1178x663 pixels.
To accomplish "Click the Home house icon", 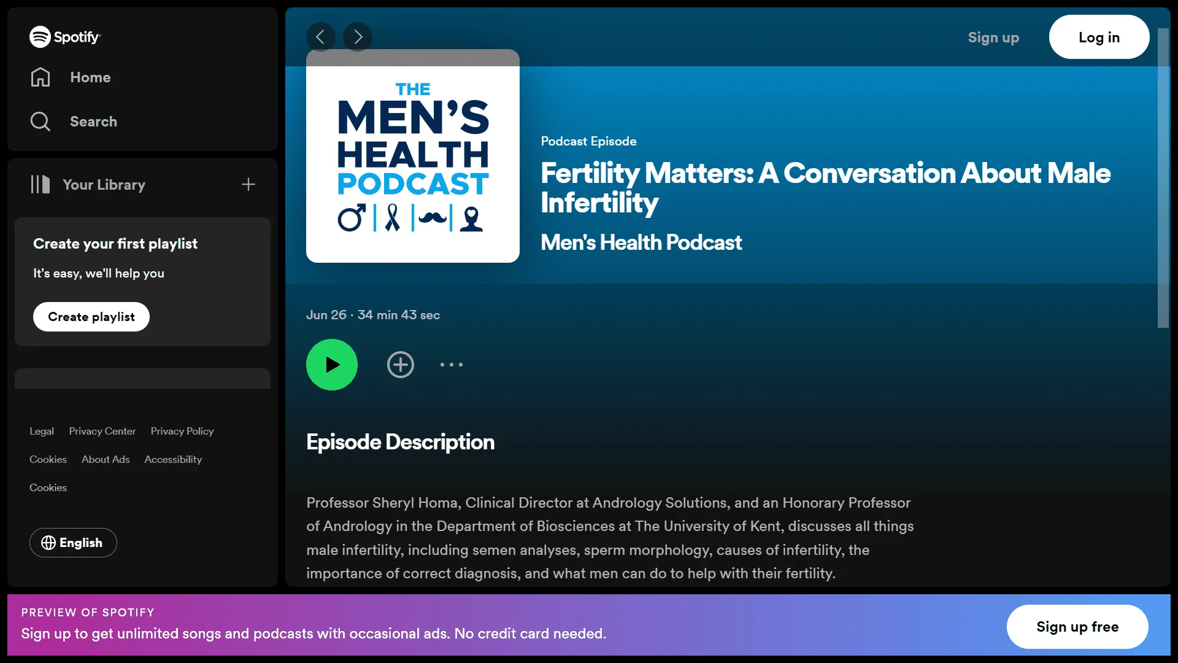I will click(x=40, y=77).
